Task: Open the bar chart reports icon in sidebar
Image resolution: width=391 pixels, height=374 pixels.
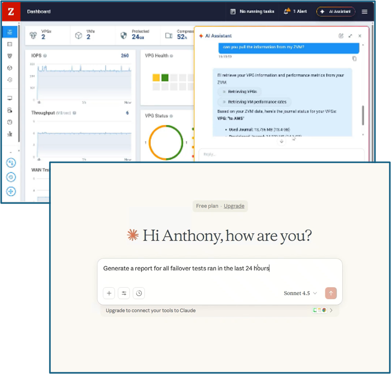Action: point(10,134)
